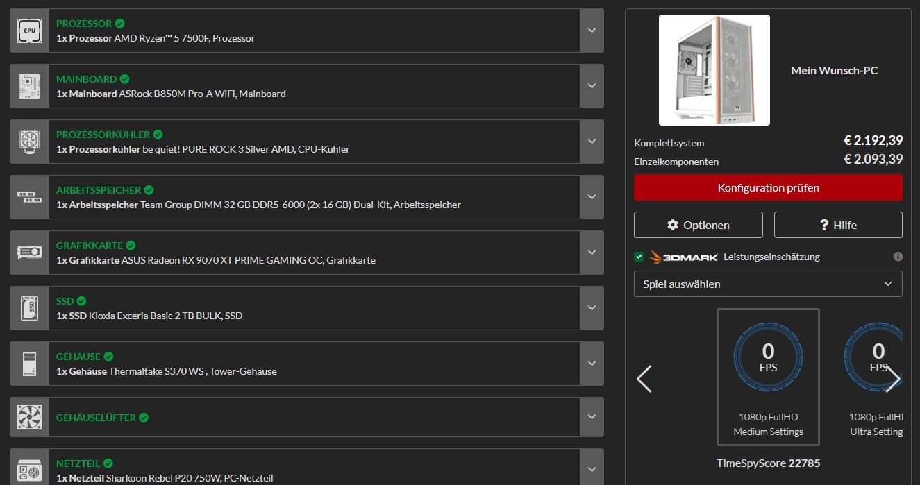Expand the Arbeitsspeicher row chevron
The height and width of the screenshot is (485, 920).
pos(592,197)
